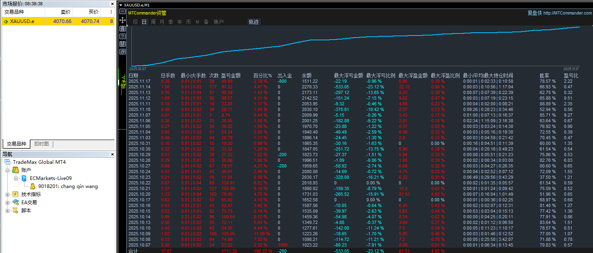
Task: Select the M tab in MTCommander
Action: point(198,22)
